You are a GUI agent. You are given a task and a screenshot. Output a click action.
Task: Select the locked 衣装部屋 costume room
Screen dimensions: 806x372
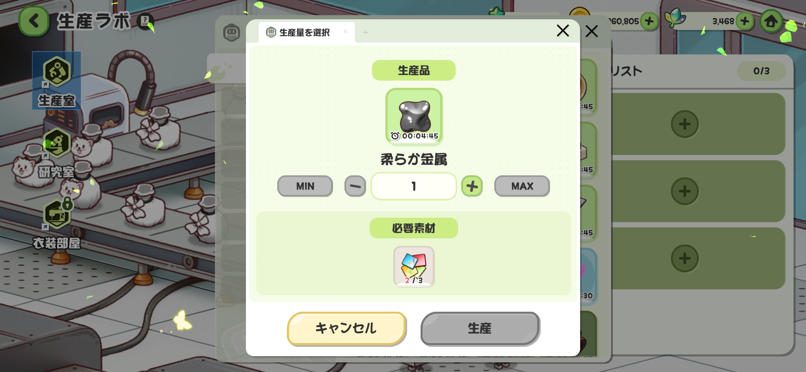click(56, 224)
